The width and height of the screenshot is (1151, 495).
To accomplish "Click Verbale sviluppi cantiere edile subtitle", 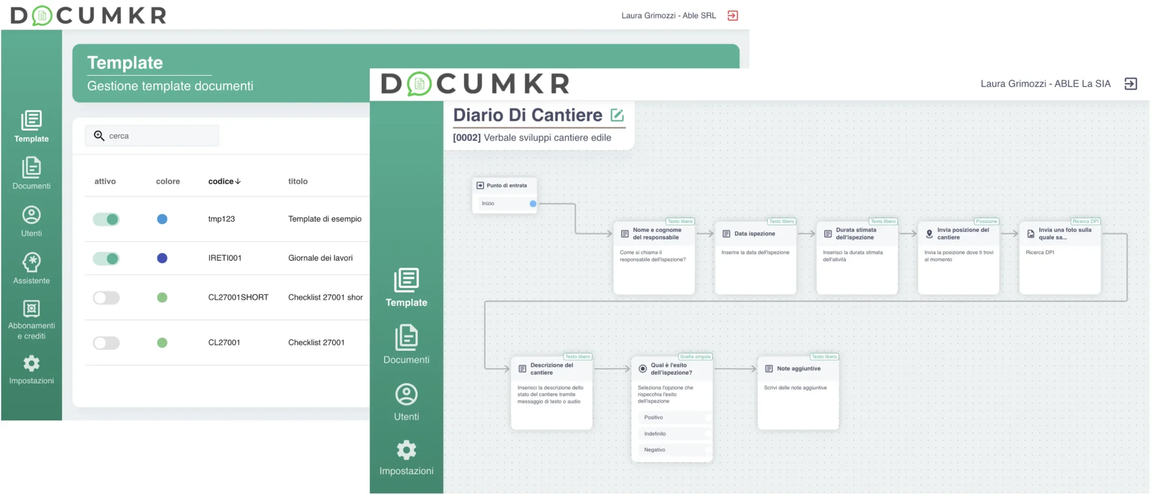I will point(547,138).
